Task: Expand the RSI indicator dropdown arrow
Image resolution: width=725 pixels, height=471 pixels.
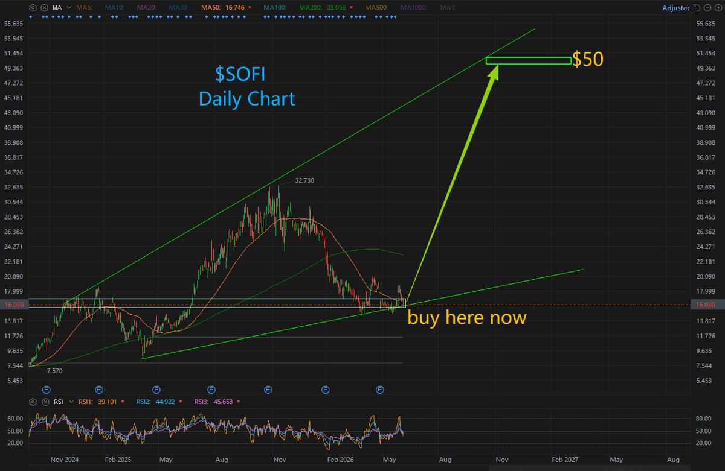Action: pos(71,402)
